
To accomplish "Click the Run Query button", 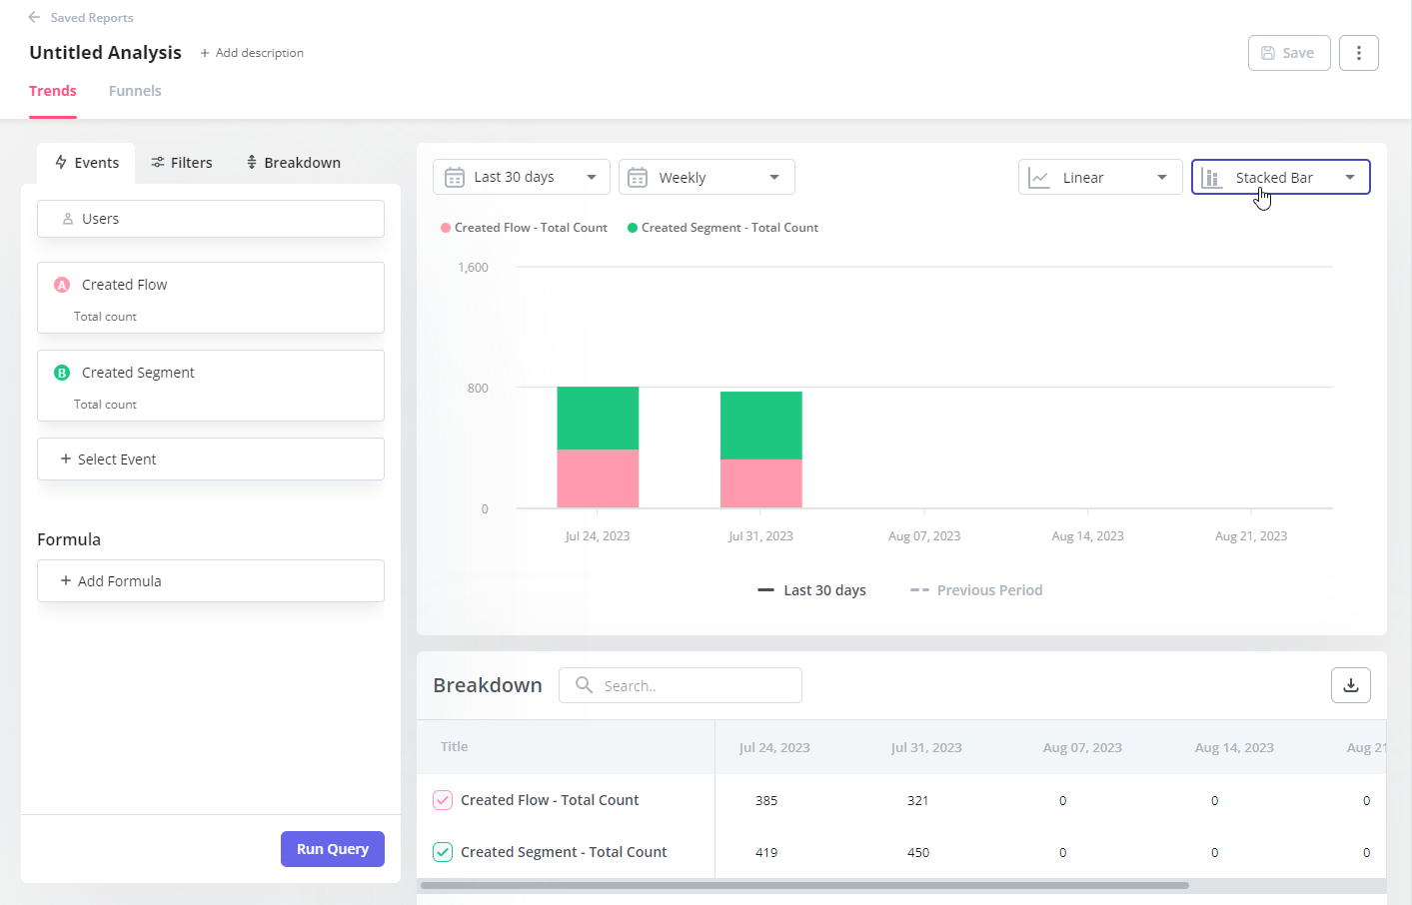I will pos(333,849).
